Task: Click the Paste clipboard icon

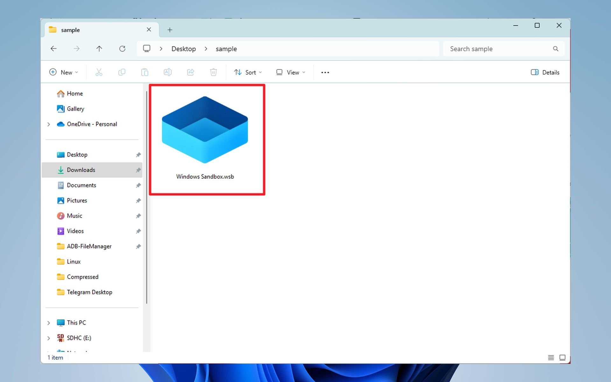Action: [x=145, y=72]
